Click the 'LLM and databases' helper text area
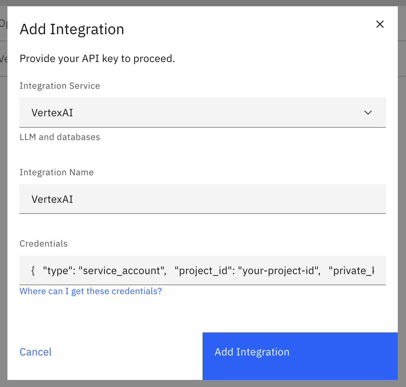406x387 pixels. point(59,137)
